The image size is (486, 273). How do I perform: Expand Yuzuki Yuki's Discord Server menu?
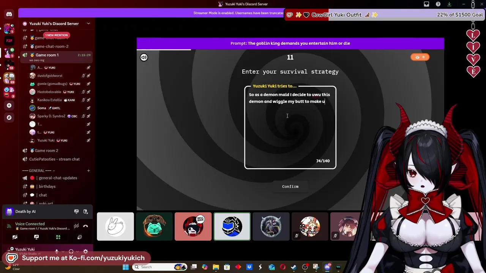tap(88, 24)
